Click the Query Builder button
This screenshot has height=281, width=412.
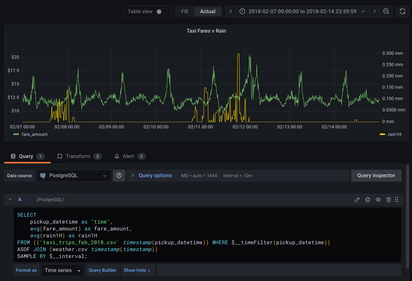coord(103,270)
